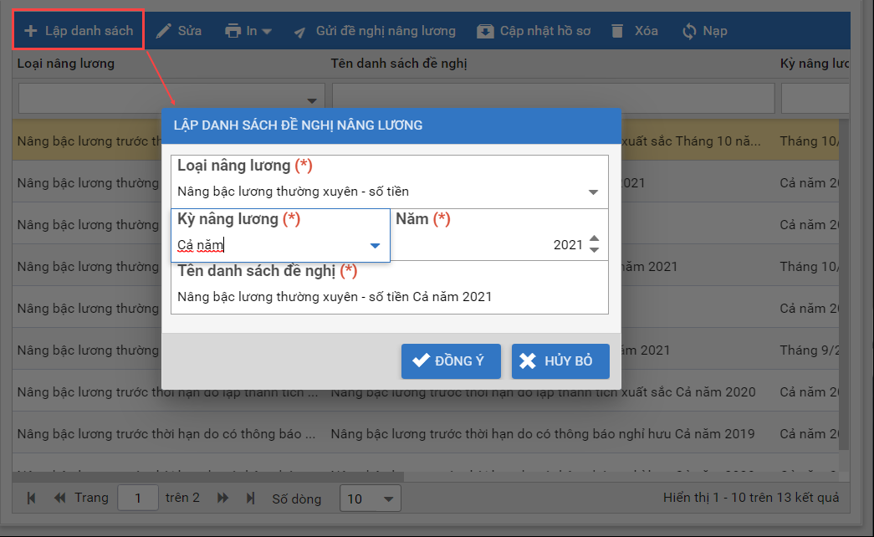Click the Tên danh sách đề nghị filter box
Image resolution: width=874 pixels, height=537 pixels.
(x=553, y=98)
